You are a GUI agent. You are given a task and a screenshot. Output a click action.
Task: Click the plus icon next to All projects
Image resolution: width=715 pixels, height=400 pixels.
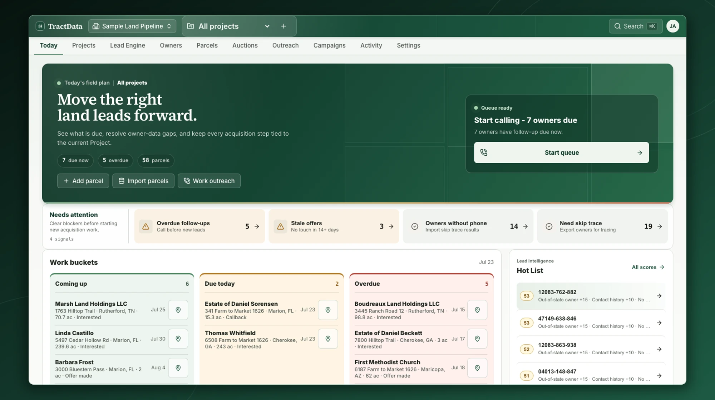[x=283, y=26]
